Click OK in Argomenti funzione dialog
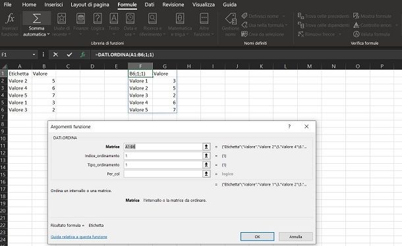Screen dimensions: 402x246 [x=258, y=237]
